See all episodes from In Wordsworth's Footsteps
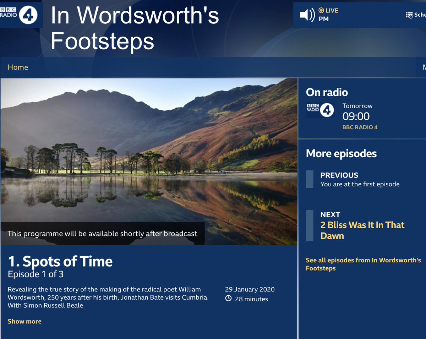 point(363,264)
